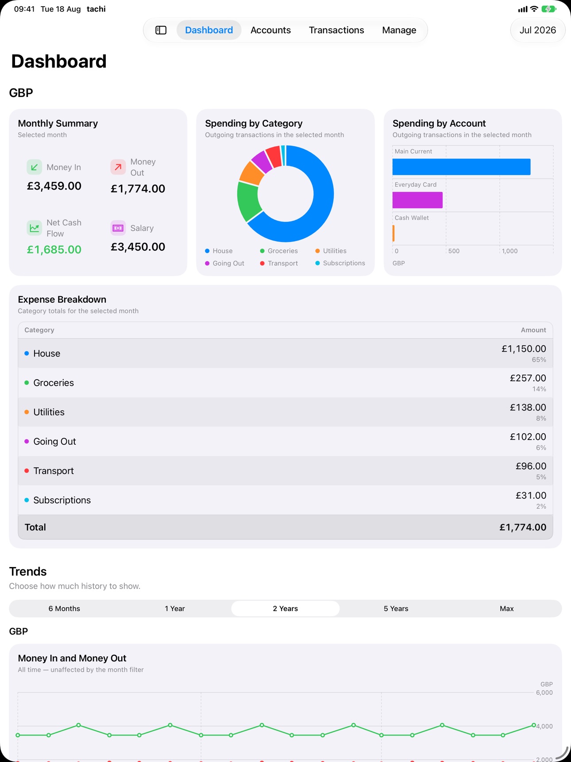Click the Money In arrow icon

tap(34, 167)
